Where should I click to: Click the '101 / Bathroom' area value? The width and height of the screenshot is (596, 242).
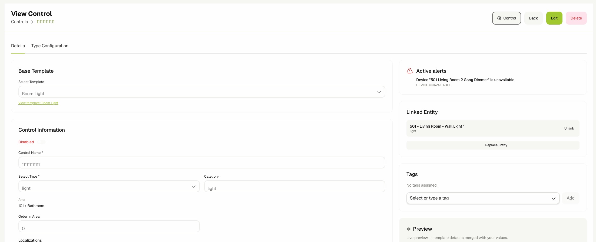coord(31,206)
